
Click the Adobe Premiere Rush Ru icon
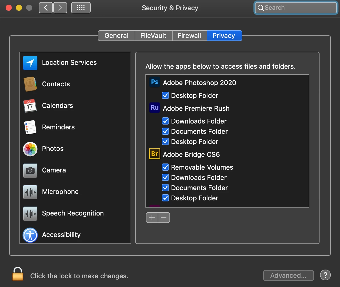[155, 108]
